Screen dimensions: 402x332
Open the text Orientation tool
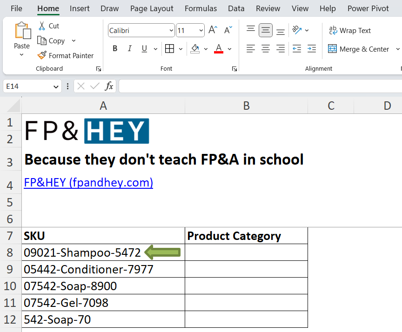pyautogui.click(x=297, y=30)
